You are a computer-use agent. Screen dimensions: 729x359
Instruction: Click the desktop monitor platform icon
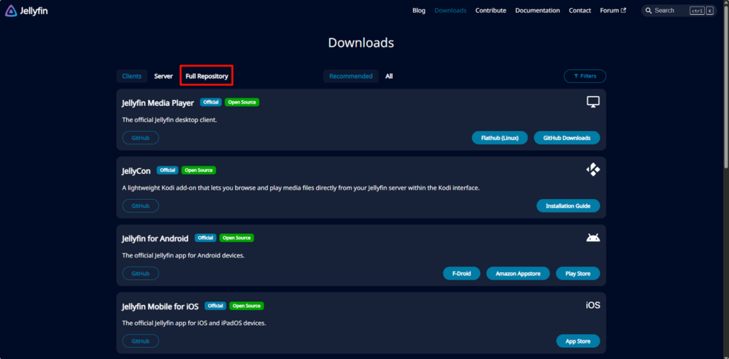[592, 102]
